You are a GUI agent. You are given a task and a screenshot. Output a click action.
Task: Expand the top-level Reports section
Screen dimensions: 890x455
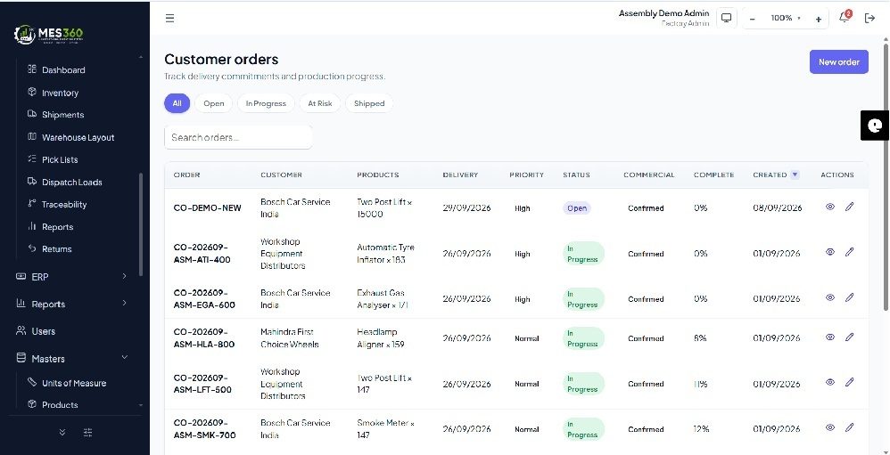pos(71,304)
